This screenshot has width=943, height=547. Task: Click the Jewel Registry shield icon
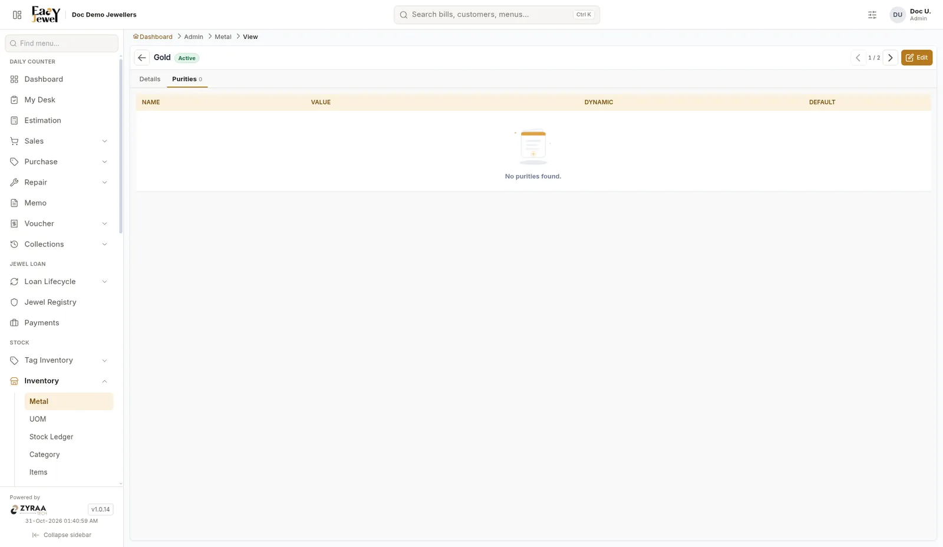pyautogui.click(x=14, y=302)
